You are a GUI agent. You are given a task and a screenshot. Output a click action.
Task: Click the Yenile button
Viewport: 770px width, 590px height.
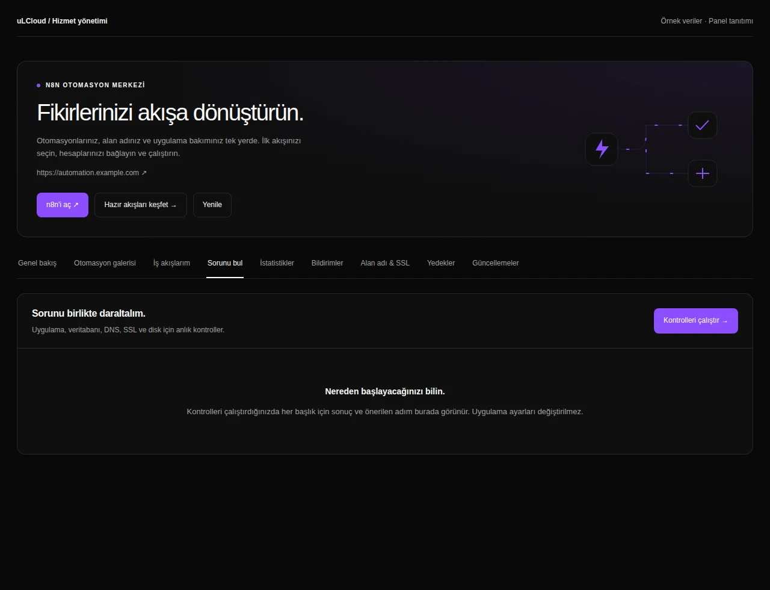coord(212,205)
